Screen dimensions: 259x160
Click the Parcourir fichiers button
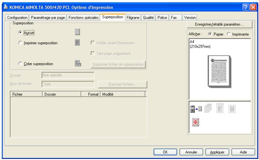[x=122, y=85]
